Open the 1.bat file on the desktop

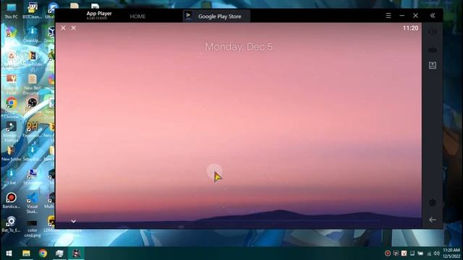pyautogui.click(x=12, y=177)
